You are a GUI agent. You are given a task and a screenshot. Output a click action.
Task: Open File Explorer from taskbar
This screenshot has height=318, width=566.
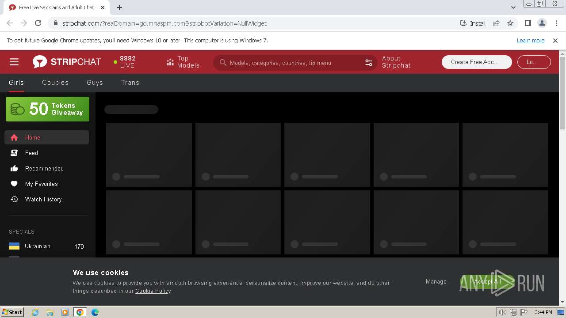click(x=50, y=312)
